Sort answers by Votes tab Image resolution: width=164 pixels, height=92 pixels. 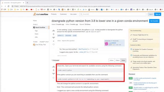pos(123,60)
